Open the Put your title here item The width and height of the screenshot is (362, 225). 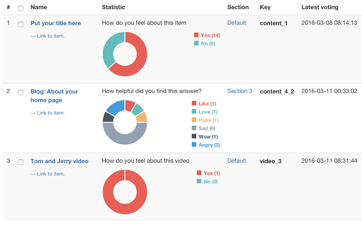56,23
